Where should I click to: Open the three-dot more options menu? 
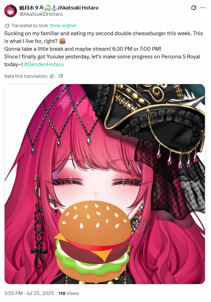point(202,8)
